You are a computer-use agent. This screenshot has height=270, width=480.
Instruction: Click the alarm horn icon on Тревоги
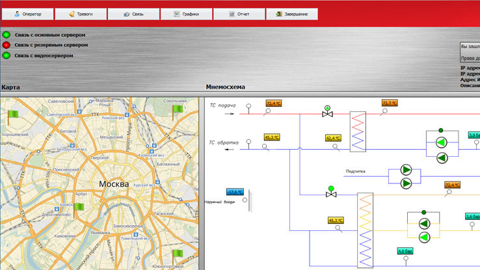[72, 14]
